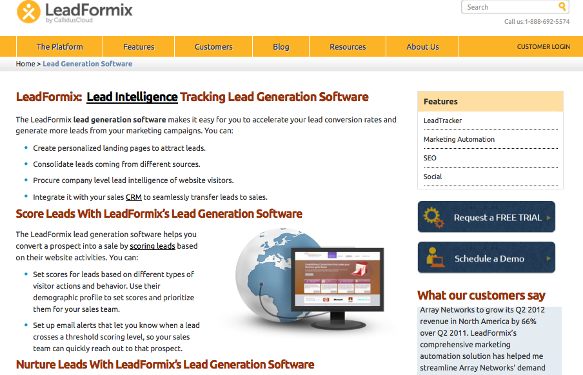Click the Home breadcrumb link
The width and height of the screenshot is (583, 375).
pyautogui.click(x=25, y=64)
